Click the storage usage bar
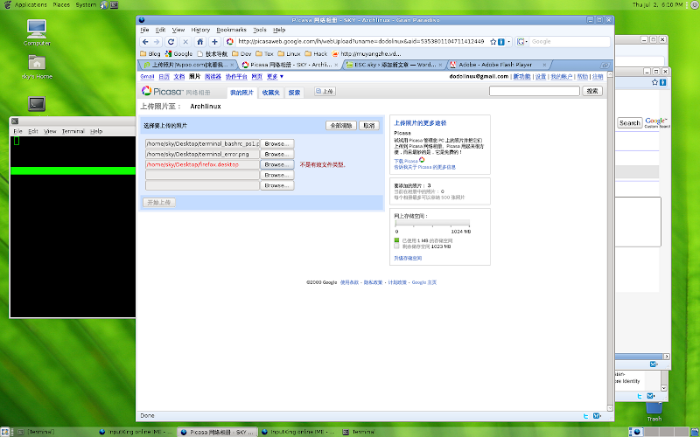This screenshot has height=437, width=700. coord(432,223)
